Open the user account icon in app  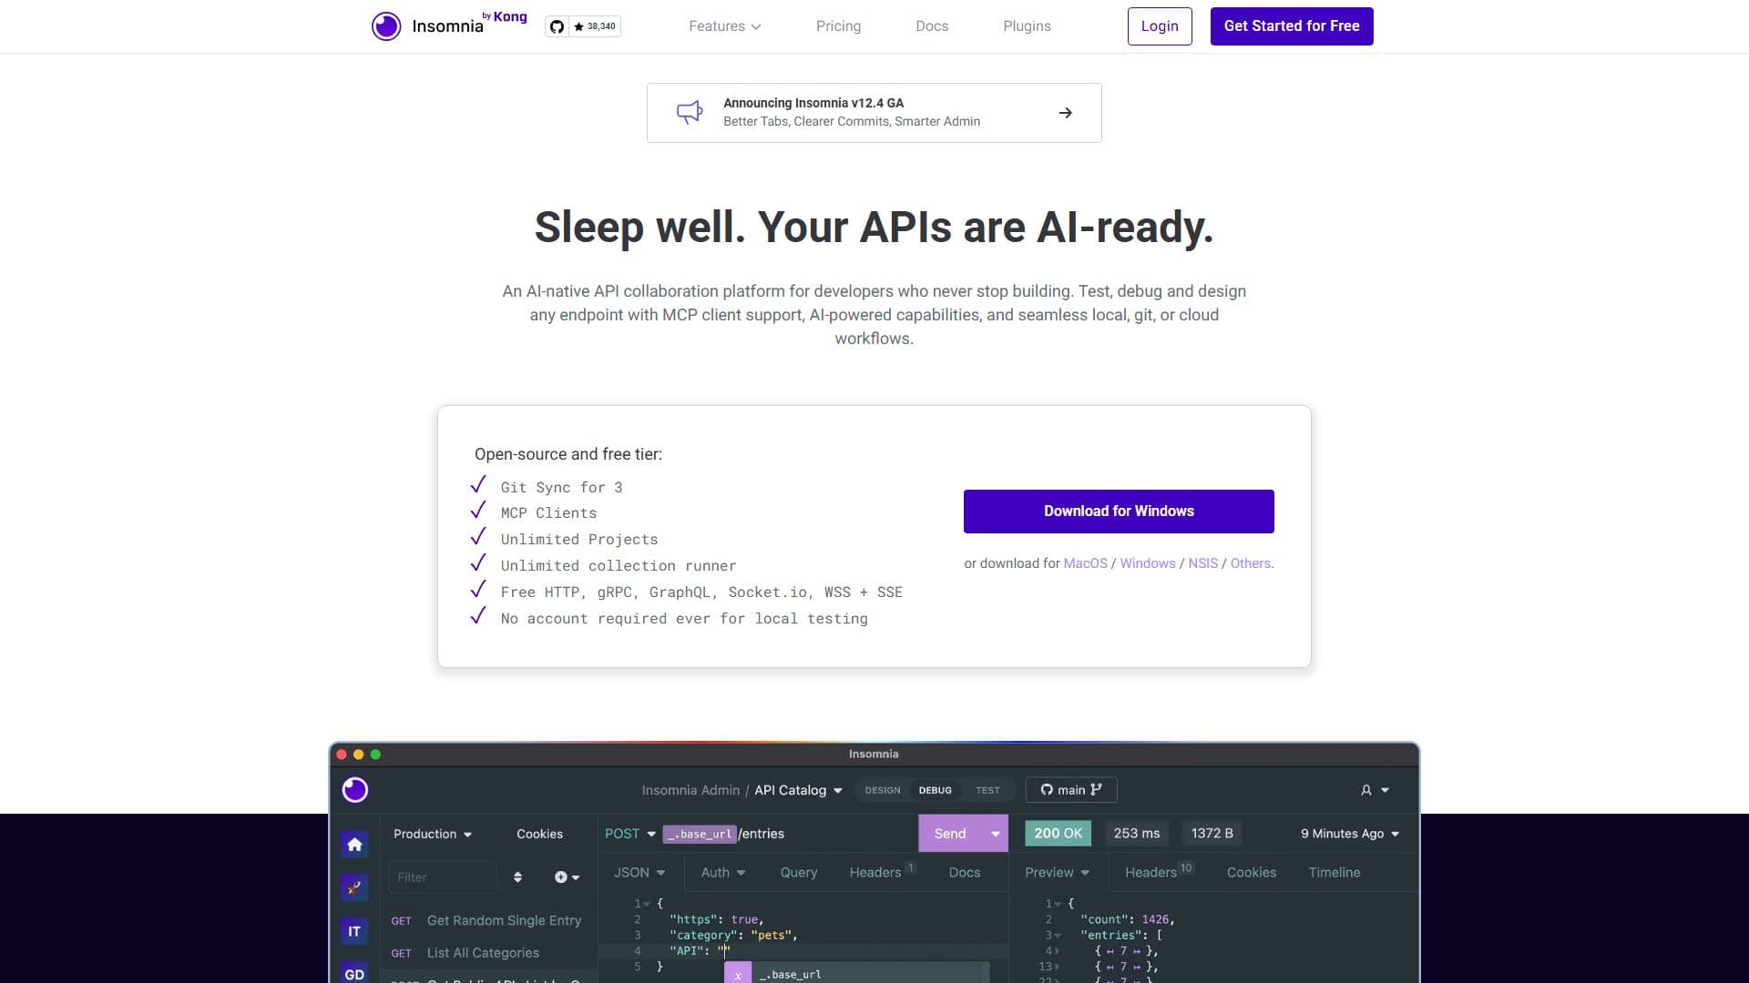click(x=1365, y=790)
